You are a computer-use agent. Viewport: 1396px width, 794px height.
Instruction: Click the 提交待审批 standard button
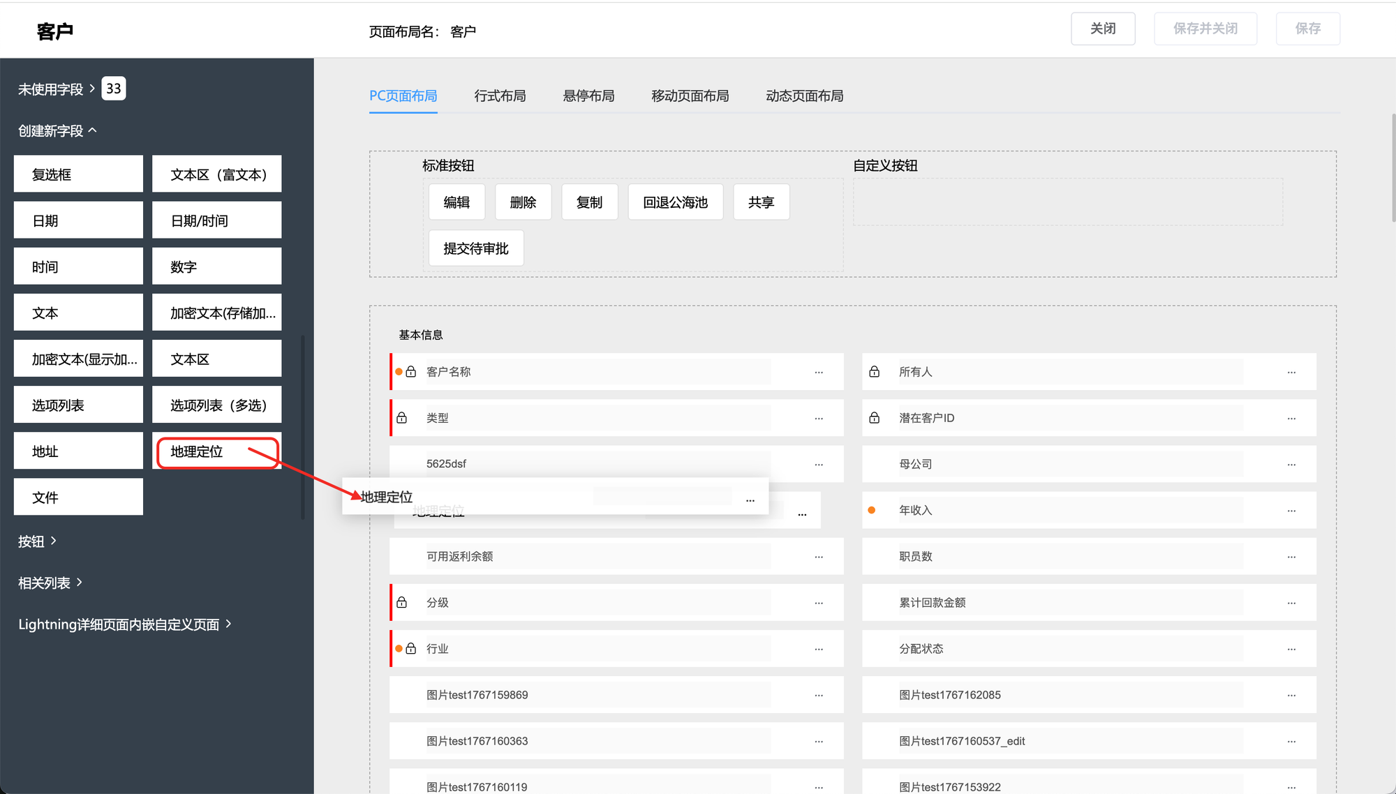(x=476, y=248)
